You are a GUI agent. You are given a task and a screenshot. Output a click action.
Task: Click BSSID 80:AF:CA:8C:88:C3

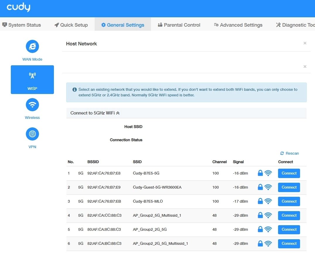coord(104,230)
